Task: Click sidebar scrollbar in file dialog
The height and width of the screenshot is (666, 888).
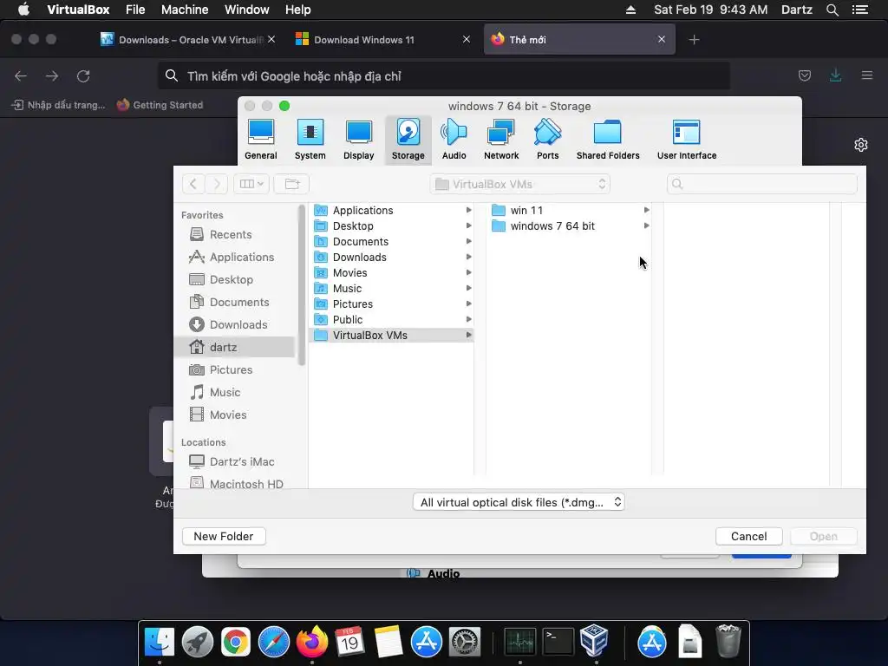Action: tap(301, 286)
